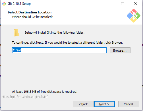The image size is (143, 111).
Task: Click the git-for-windows.github.io URL text
Action: tap(24, 97)
